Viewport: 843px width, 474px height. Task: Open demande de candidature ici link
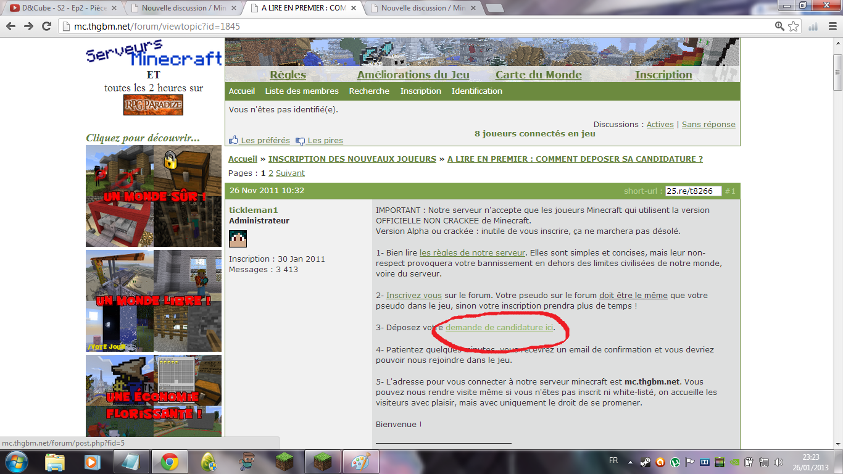(x=499, y=327)
